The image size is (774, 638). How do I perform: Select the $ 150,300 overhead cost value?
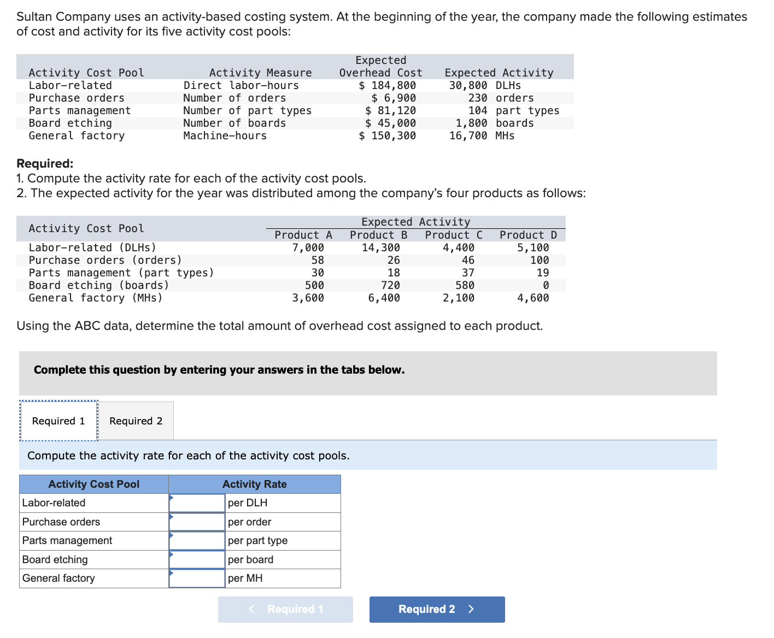(x=388, y=135)
